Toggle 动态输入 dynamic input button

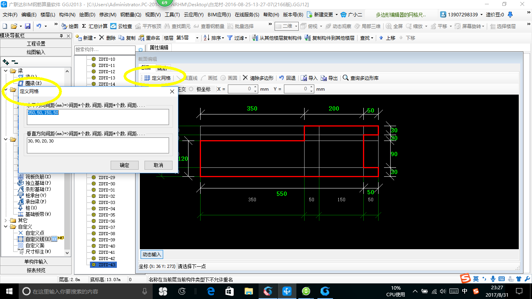151,254
